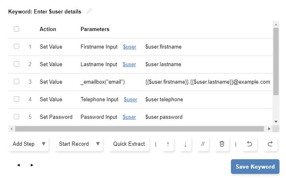Tick the Set Password step 5 checkbox
286x178 pixels.
pyautogui.click(x=16, y=117)
